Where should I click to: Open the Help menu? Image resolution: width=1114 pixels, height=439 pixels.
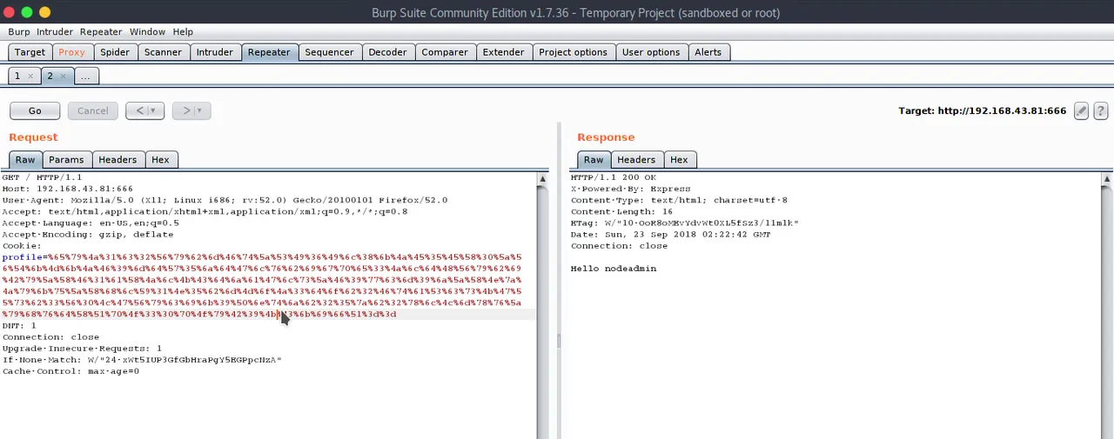click(183, 31)
